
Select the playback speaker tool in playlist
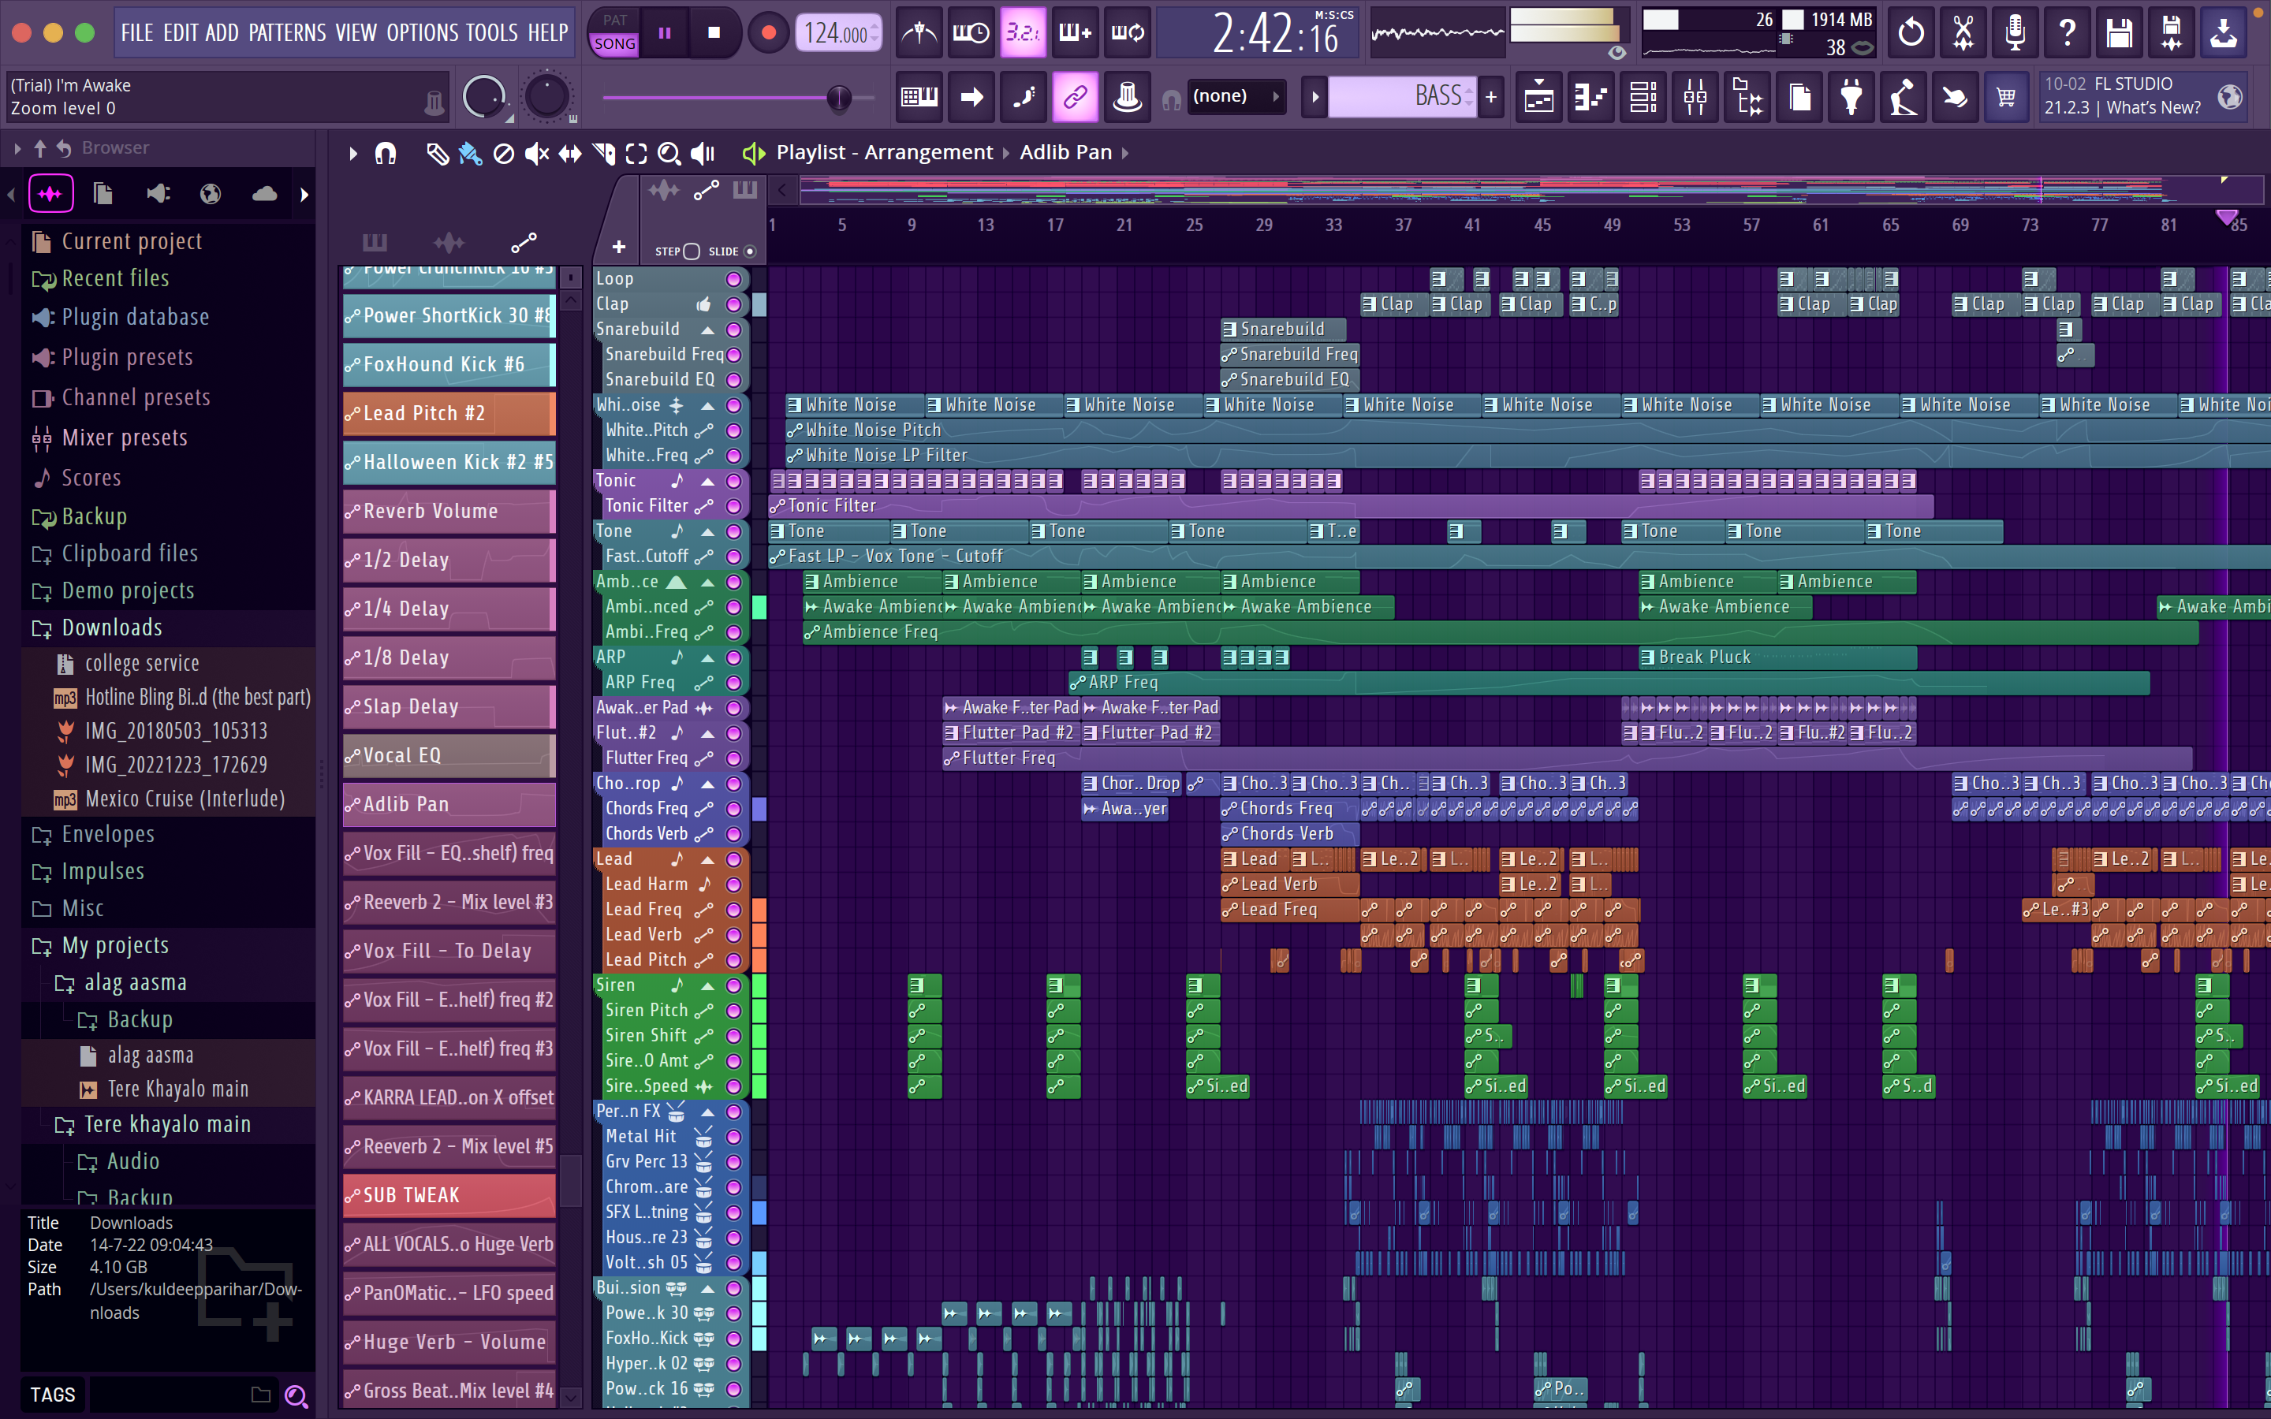coord(702,153)
